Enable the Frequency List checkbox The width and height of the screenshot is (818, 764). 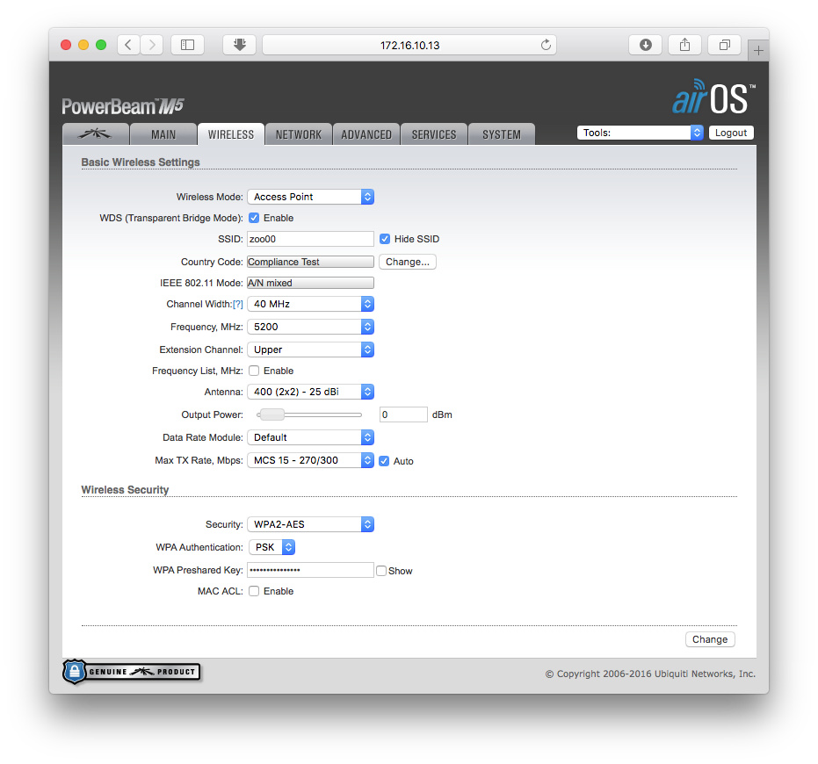(x=254, y=371)
